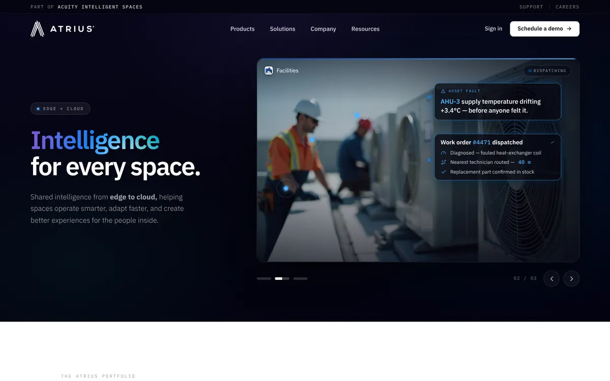Click the "Asset Fault" label
Viewport: 610px width, 381px height.
click(464, 91)
